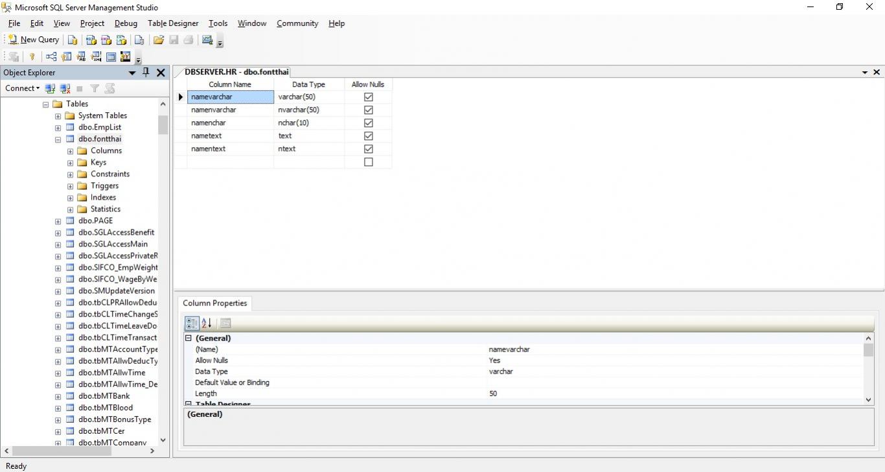The height and width of the screenshot is (472, 885).
Task: Collapse the (General) properties section
Action: click(x=189, y=338)
